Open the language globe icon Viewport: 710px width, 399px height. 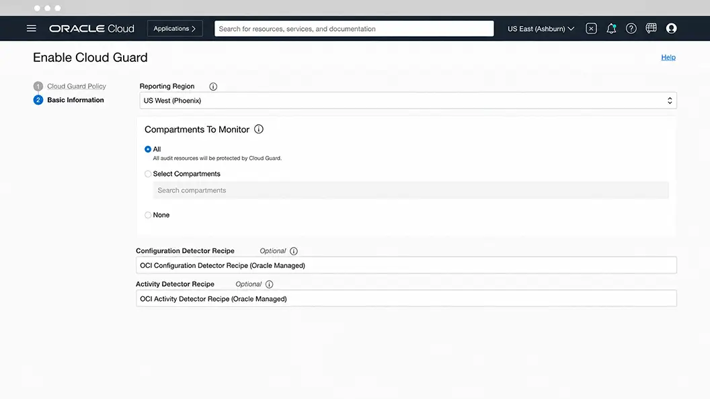point(651,28)
